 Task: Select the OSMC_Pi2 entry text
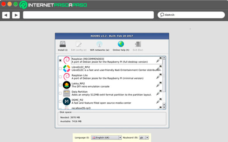[x=101, y=101]
